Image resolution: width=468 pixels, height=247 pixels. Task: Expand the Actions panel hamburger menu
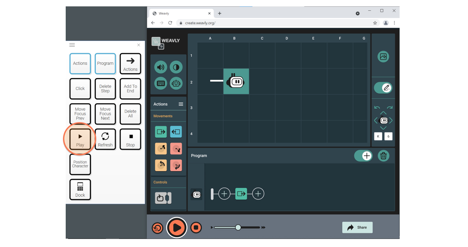click(181, 104)
